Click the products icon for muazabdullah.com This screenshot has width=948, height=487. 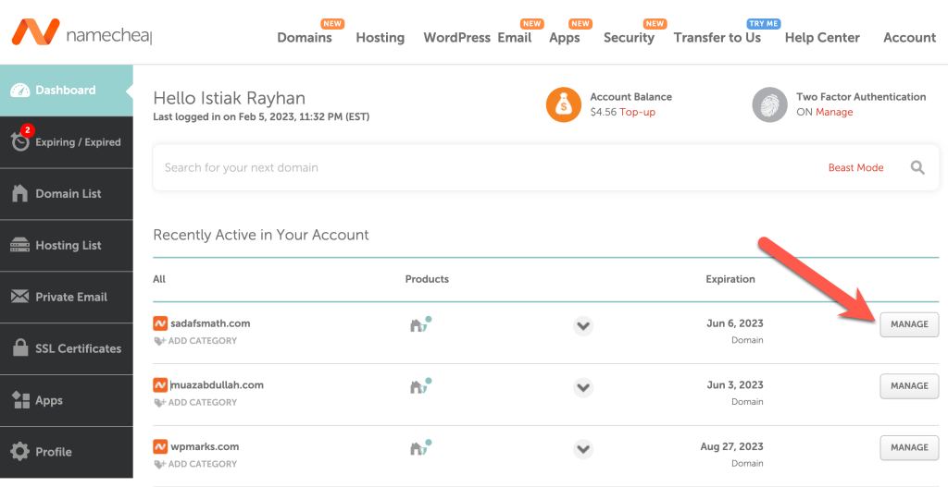point(420,386)
